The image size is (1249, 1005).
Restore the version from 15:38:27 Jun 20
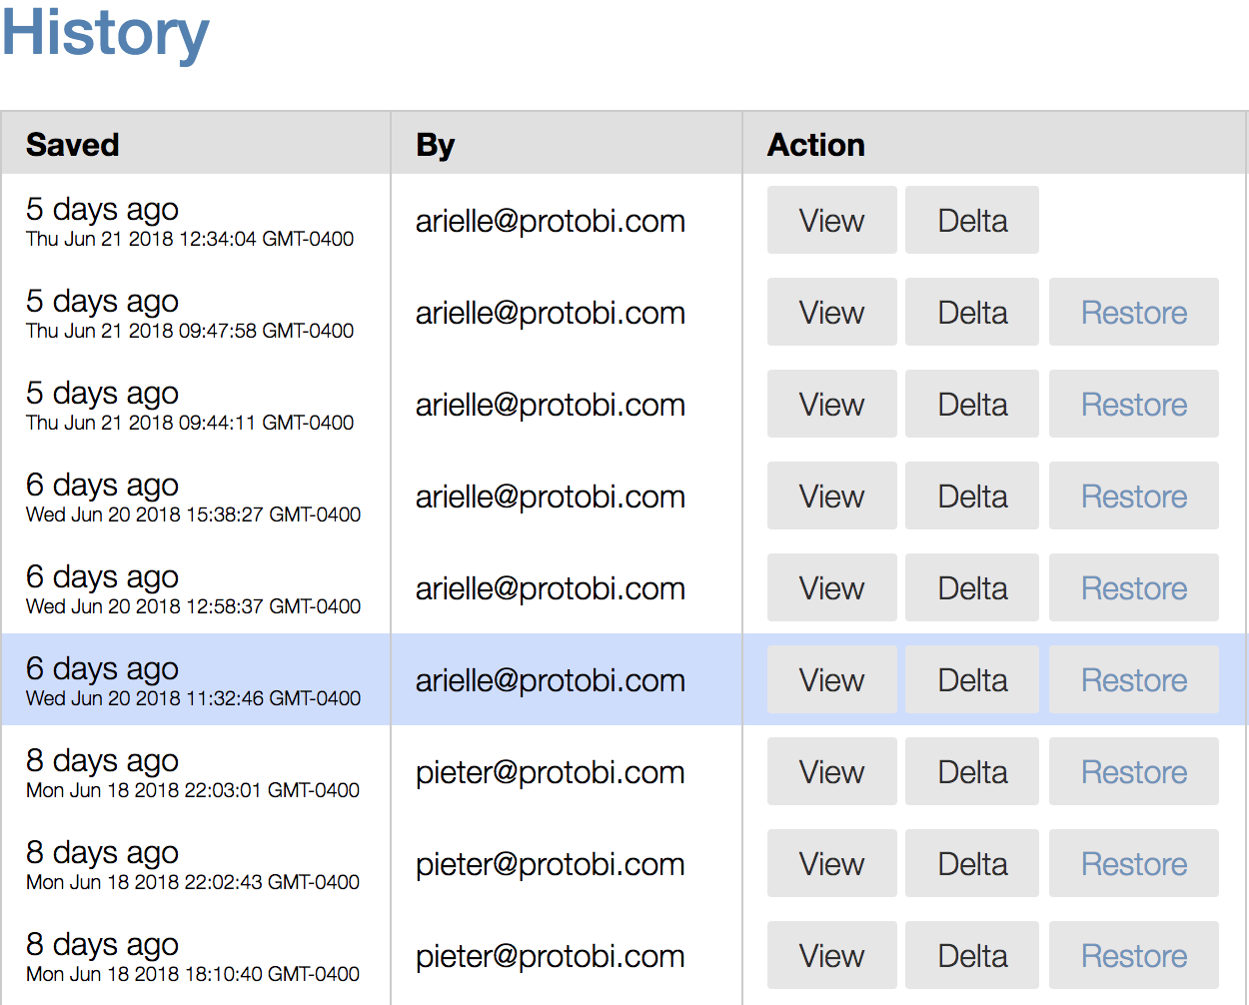(x=1134, y=496)
